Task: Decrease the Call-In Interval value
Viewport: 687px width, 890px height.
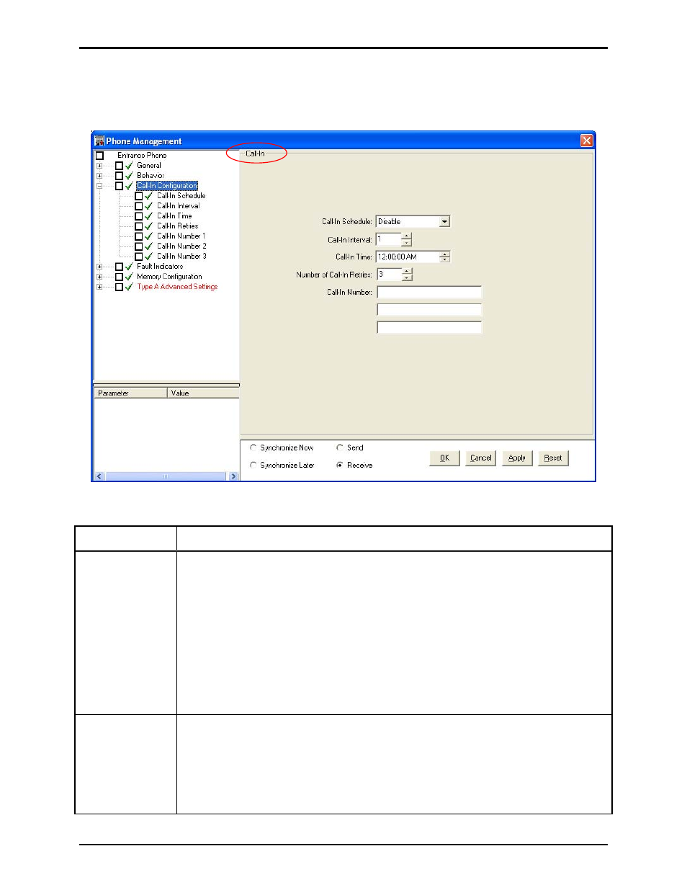Action: (407, 243)
